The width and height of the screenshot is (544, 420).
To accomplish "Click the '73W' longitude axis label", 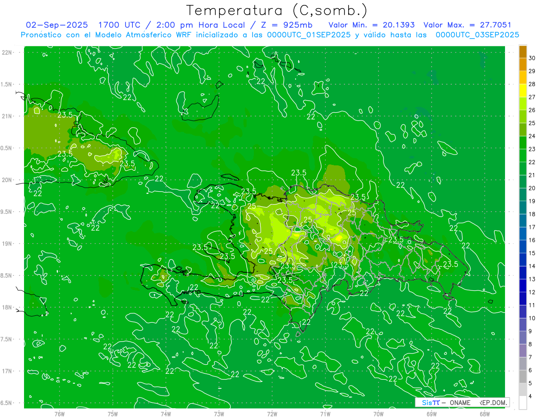I will tap(219, 414).
